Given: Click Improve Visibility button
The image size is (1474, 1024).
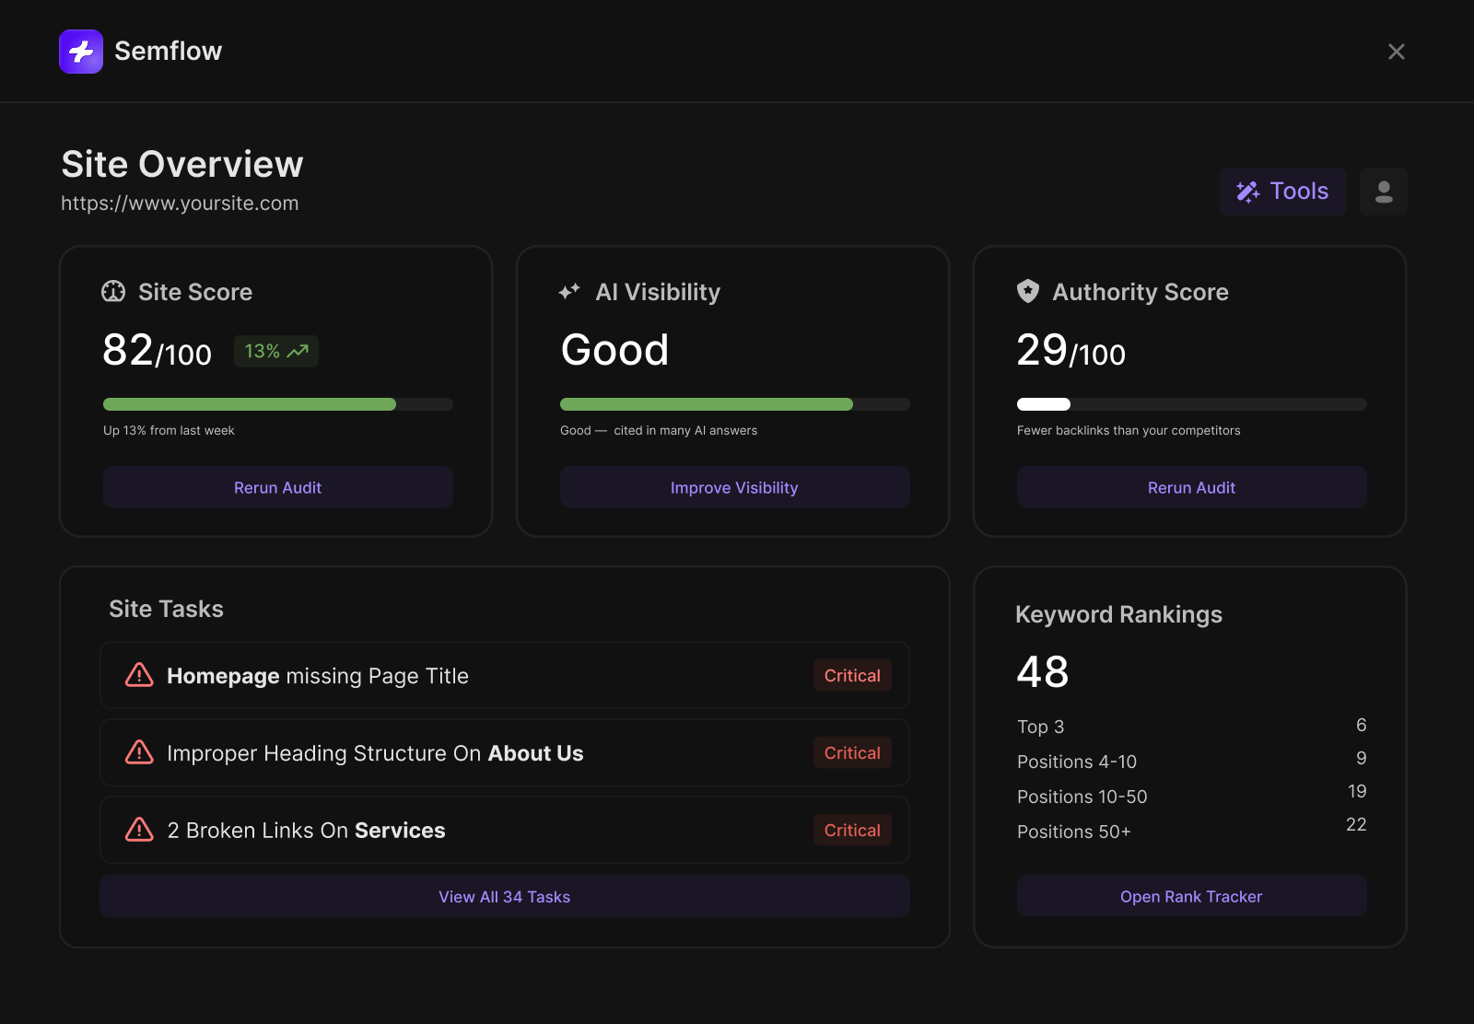Looking at the screenshot, I should [735, 487].
